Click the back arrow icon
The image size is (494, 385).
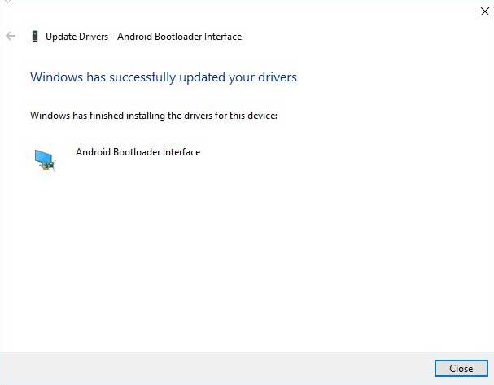11,37
